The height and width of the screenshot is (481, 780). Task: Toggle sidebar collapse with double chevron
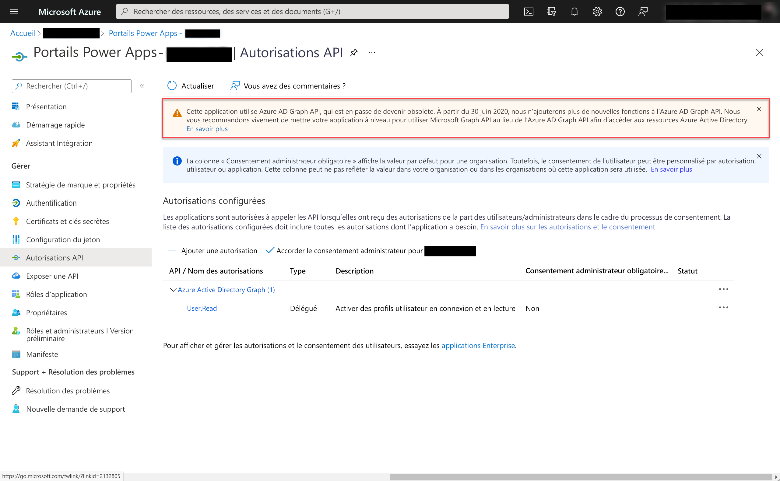[144, 86]
